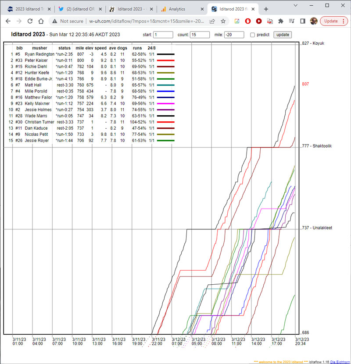Open the colorful picture-share extension icon
The width and height of the screenshot is (351, 364).
236,21
